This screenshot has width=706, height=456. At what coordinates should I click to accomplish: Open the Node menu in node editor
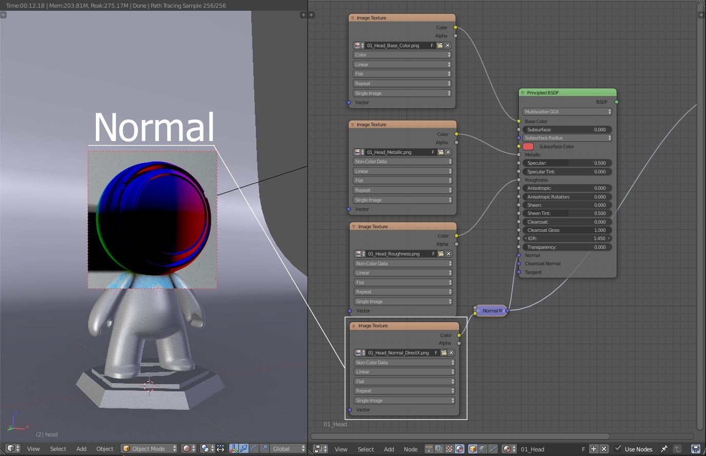click(410, 449)
